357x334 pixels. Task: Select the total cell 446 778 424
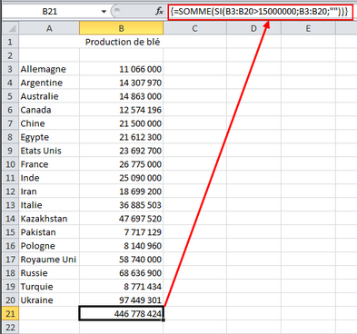point(121,313)
